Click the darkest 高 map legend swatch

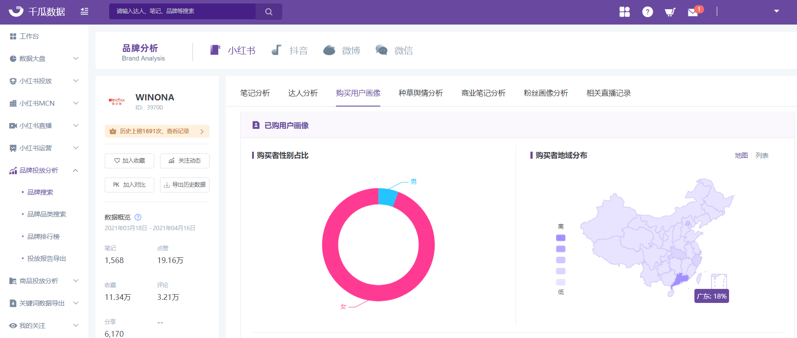tap(561, 238)
